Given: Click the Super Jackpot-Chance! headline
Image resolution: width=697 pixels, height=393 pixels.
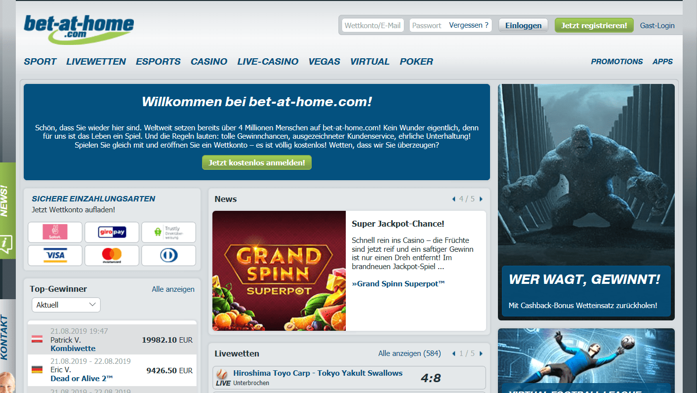Looking at the screenshot, I should click(398, 224).
